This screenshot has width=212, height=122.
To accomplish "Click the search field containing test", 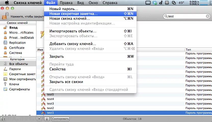I will pyautogui.click(x=187, y=16).
